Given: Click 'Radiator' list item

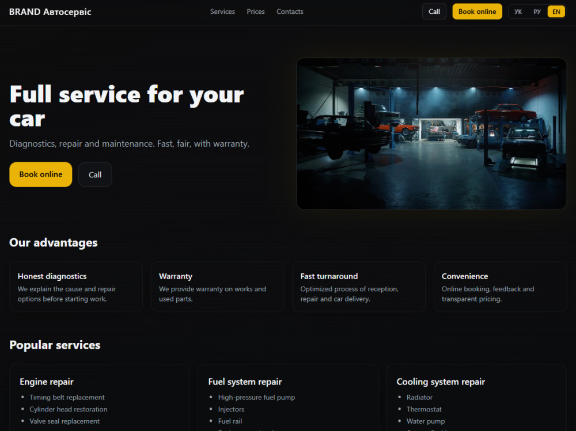Looking at the screenshot, I should (419, 397).
